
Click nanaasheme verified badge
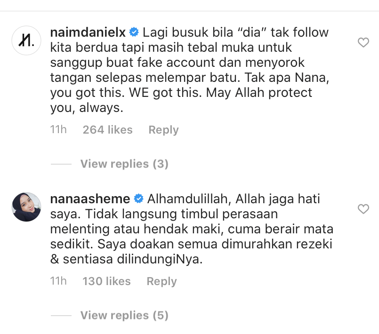pos(139,199)
